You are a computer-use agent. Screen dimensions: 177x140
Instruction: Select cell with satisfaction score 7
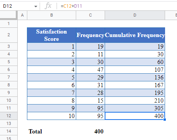(x=52, y=93)
